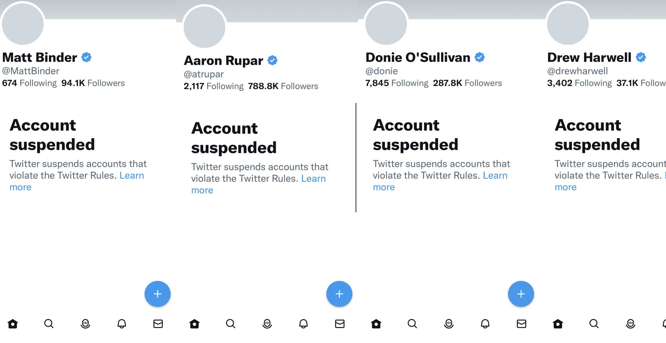Click Aaron Rupar's blank profile avatar
Image resolution: width=666 pixels, height=343 pixels.
click(x=204, y=27)
